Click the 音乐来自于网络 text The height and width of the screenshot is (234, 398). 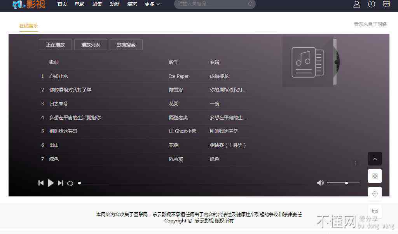point(370,24)
